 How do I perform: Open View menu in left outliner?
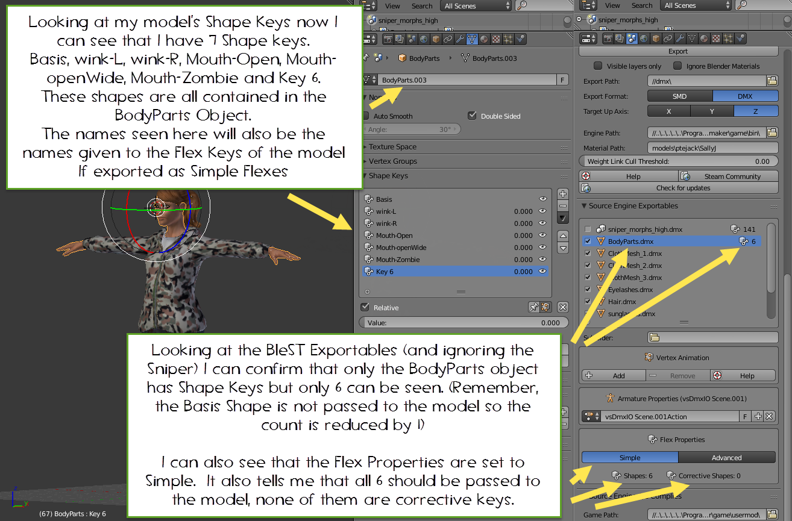[392, 5]
